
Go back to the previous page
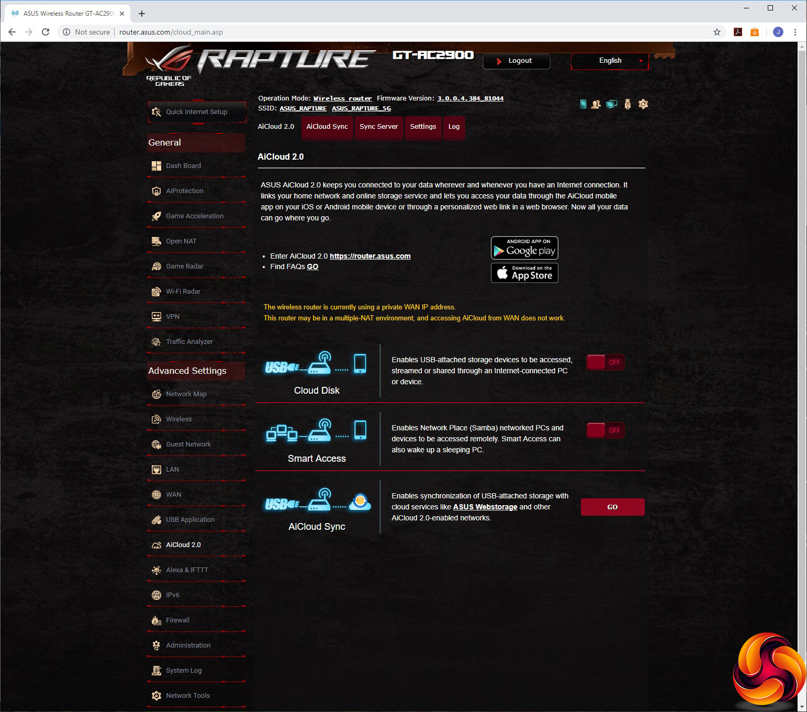click(12, 32)
